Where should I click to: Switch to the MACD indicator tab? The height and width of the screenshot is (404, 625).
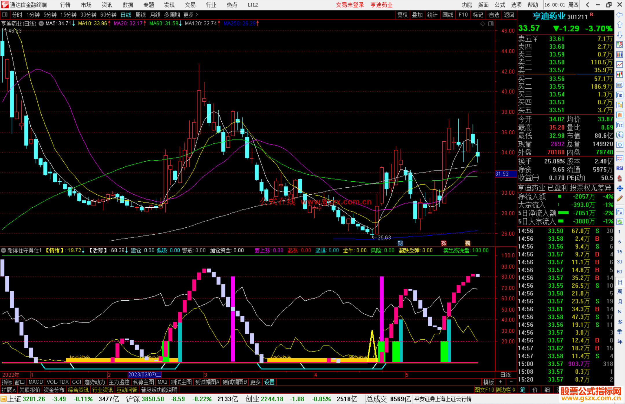pos(36,382)
